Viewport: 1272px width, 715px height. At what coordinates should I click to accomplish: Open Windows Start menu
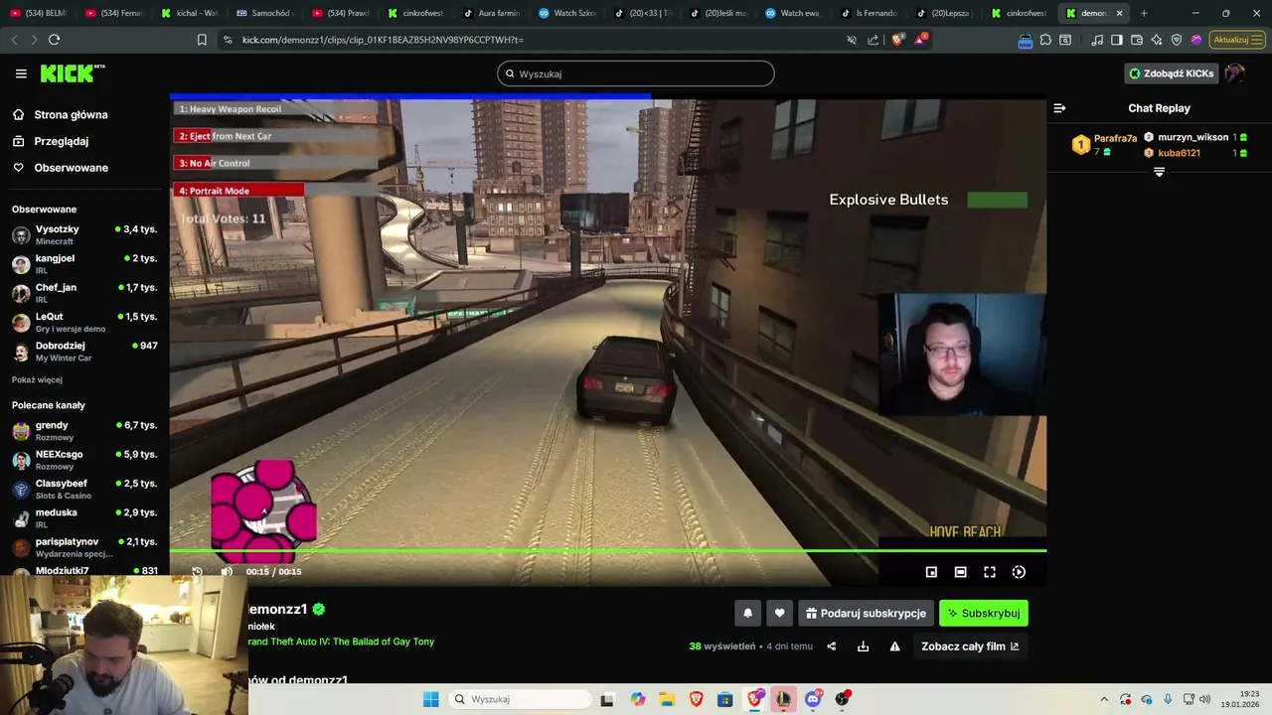click(430, 699)
